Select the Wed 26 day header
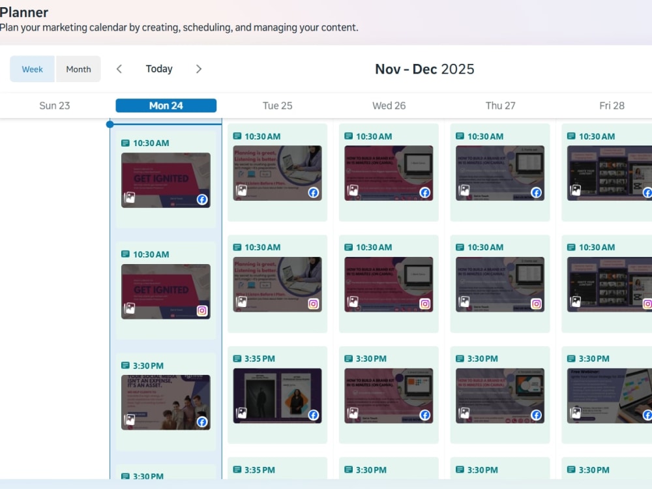This screenshot has width=652, height=489. tap(389, 106)
